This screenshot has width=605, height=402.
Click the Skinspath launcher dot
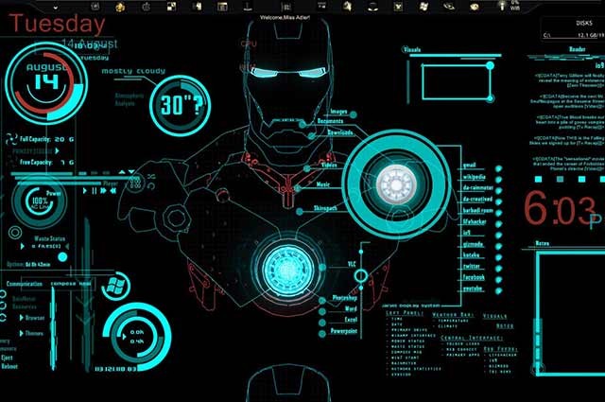[x=300, y=212]
